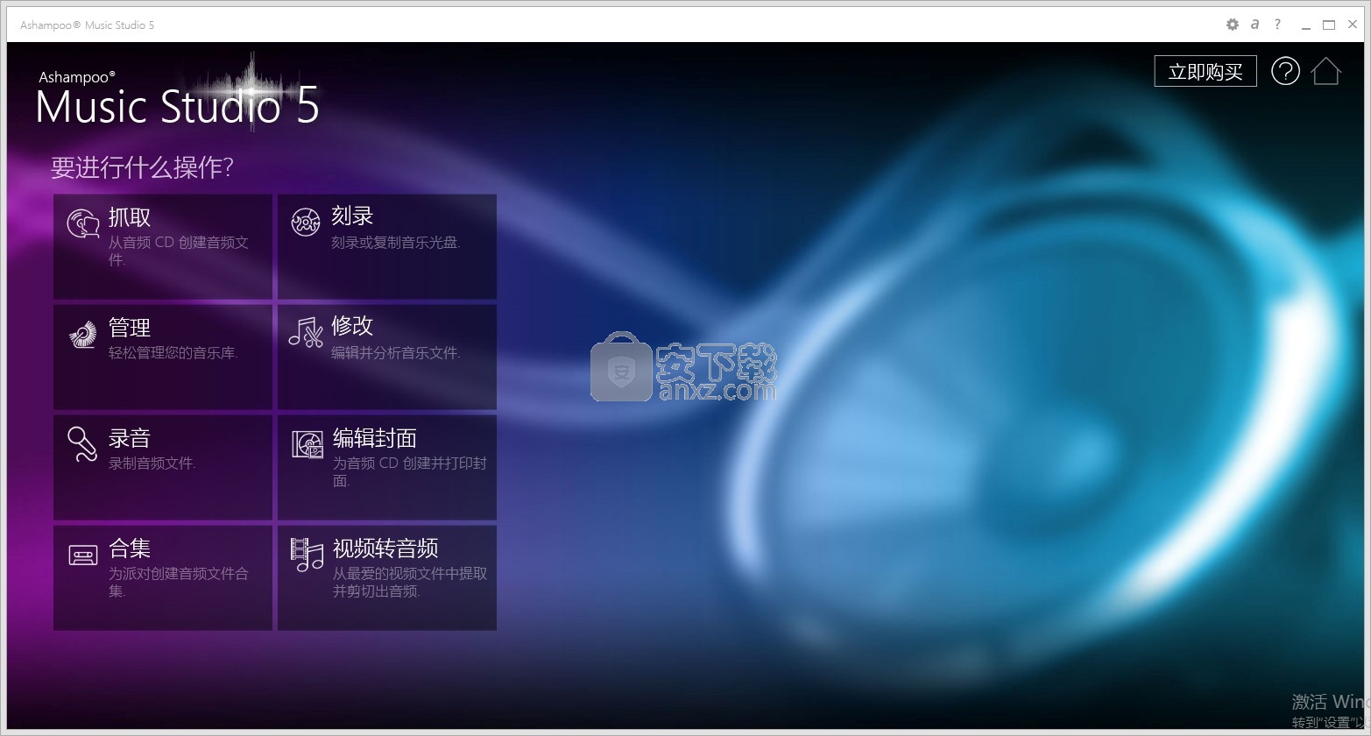
Task: Click text 录制音频文件
Action: pos(152,463)
